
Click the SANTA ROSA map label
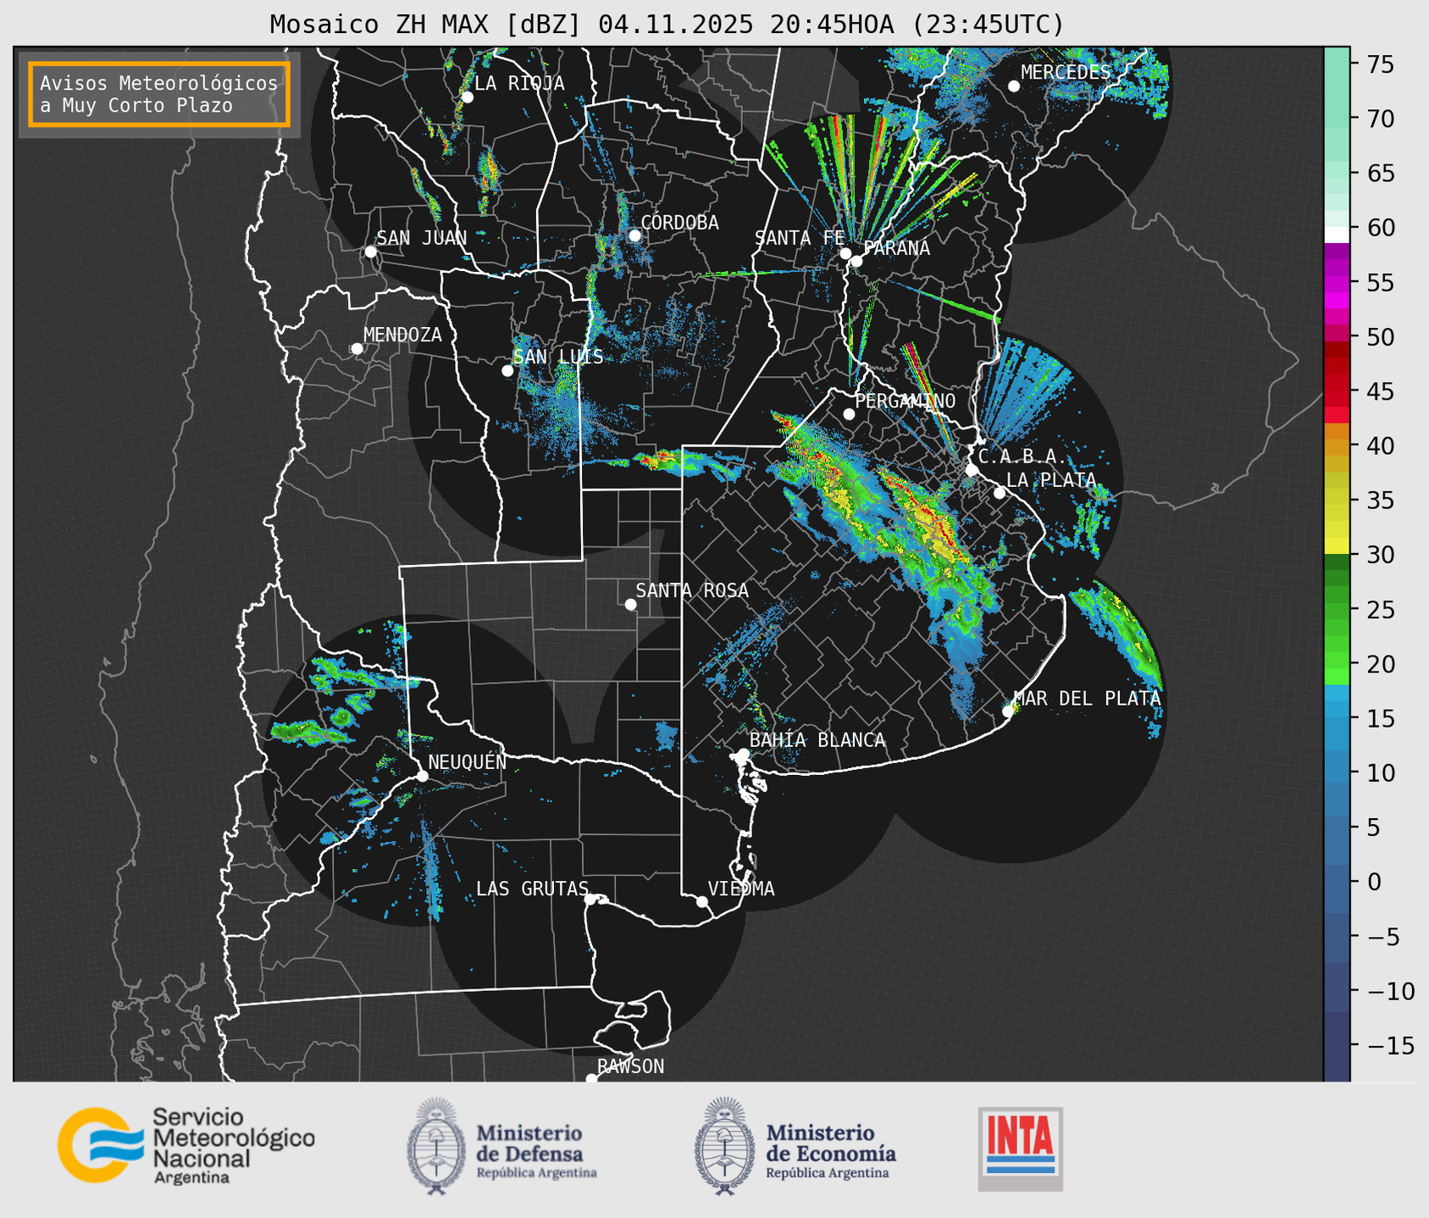pos(692,590)
